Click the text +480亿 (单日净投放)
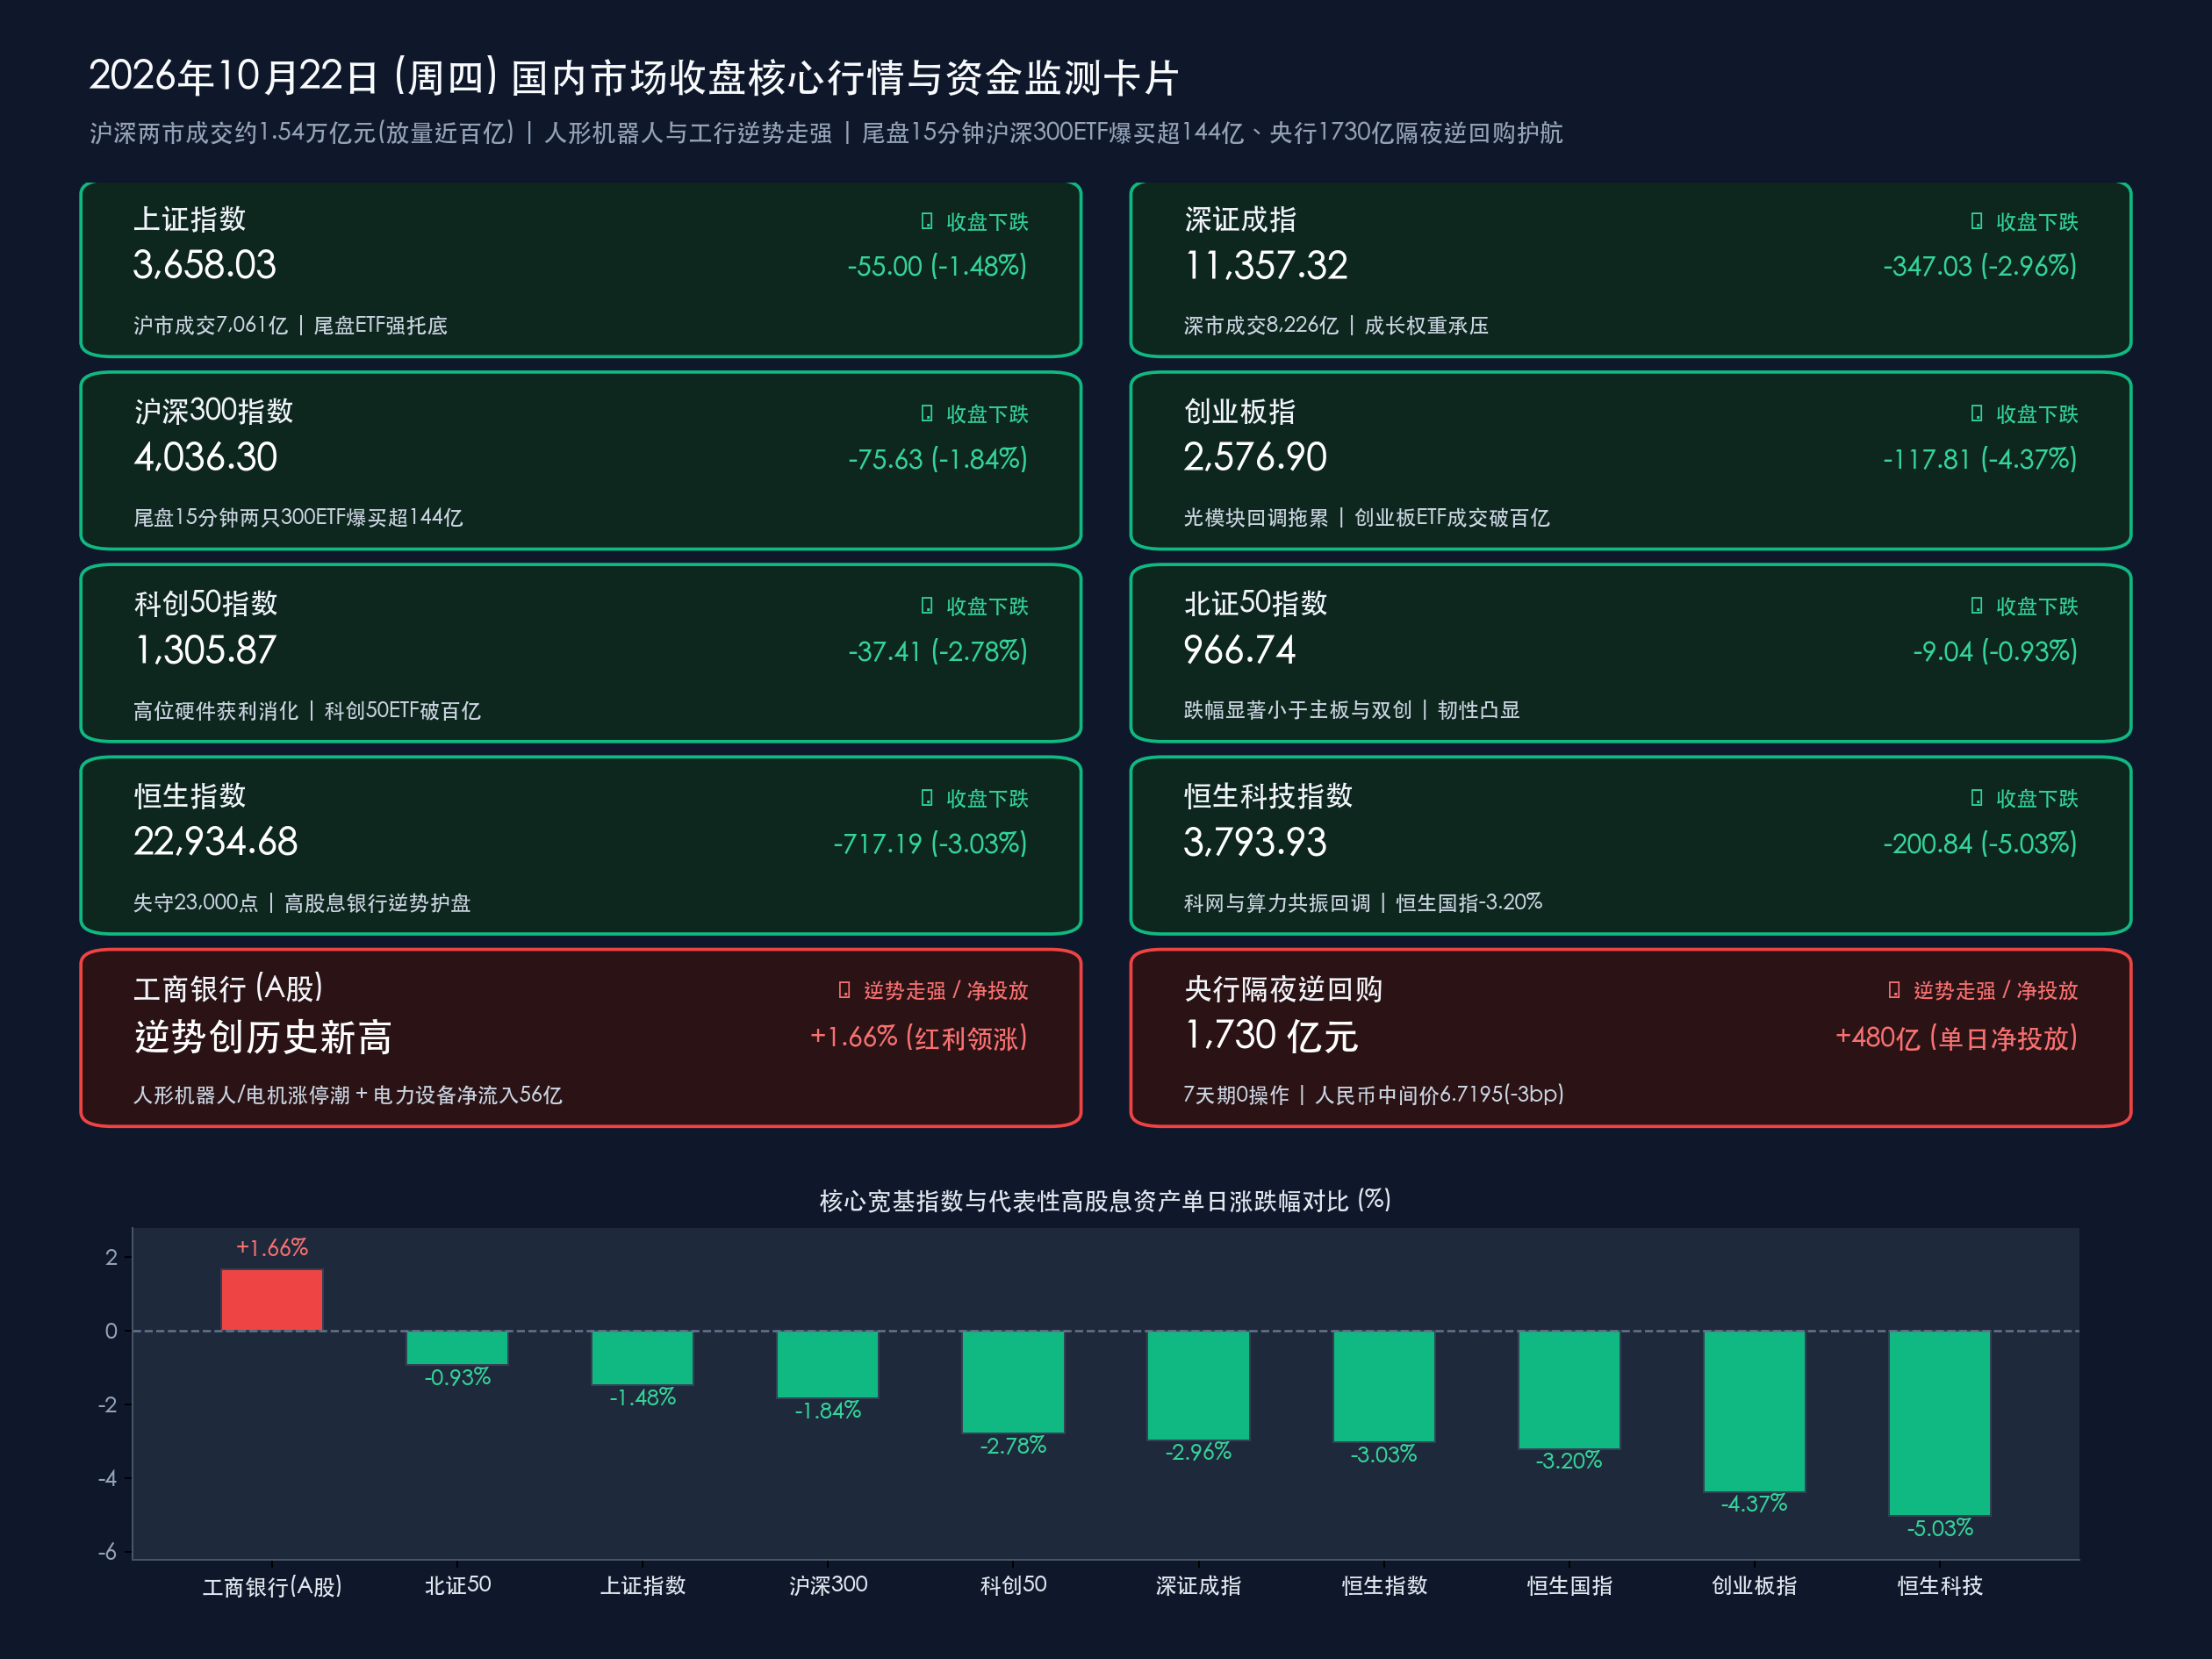This screenshot has height=1659, width=2212. pos(1957,1037)
